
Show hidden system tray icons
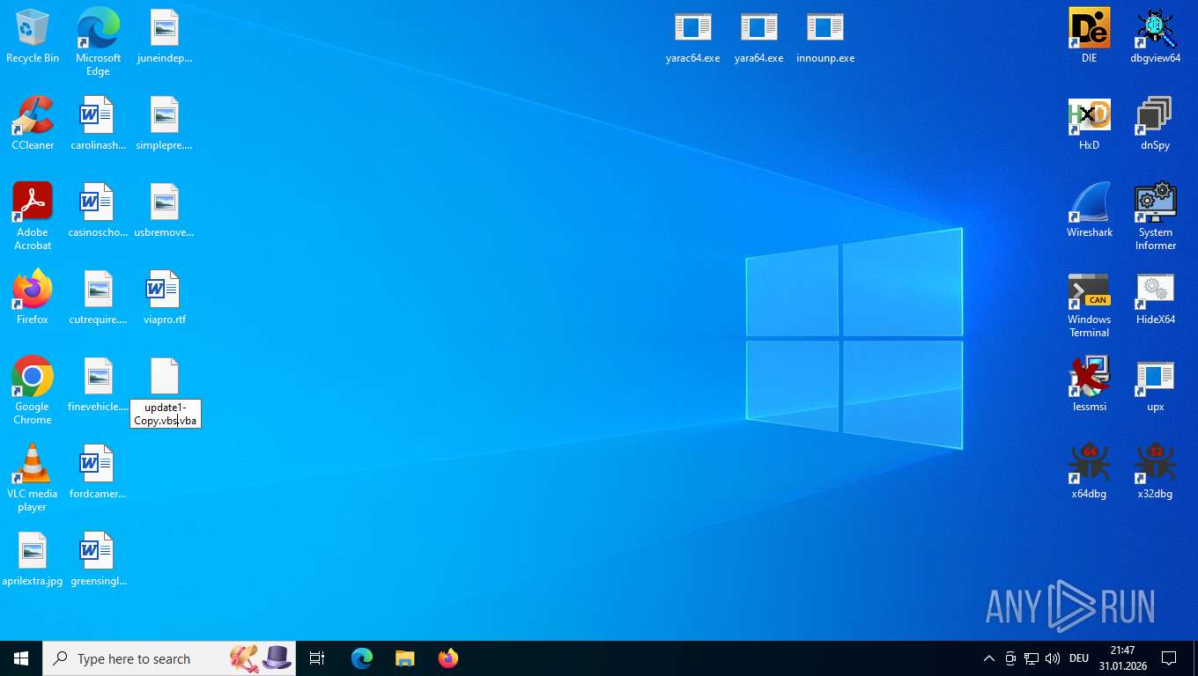[988, 658]
